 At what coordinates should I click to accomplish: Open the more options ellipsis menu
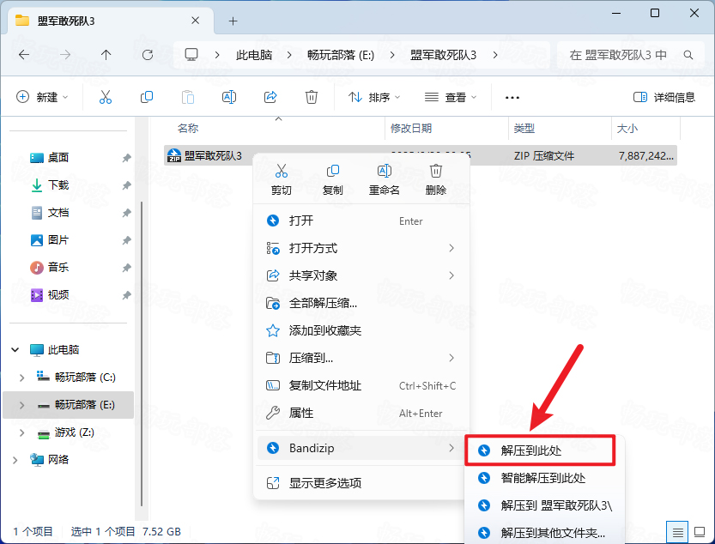tap(512, 98)
